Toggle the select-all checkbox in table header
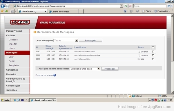 pos(153,47)
